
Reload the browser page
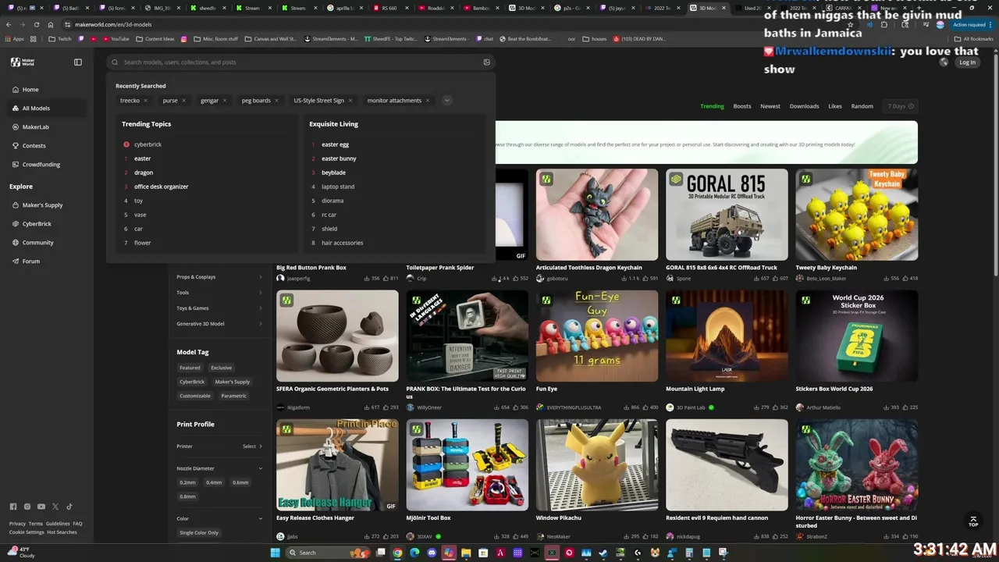coord(36,24)
